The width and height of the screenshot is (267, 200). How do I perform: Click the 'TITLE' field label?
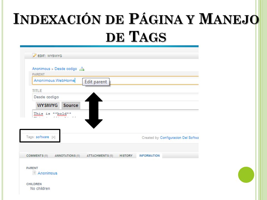[37, 91]
